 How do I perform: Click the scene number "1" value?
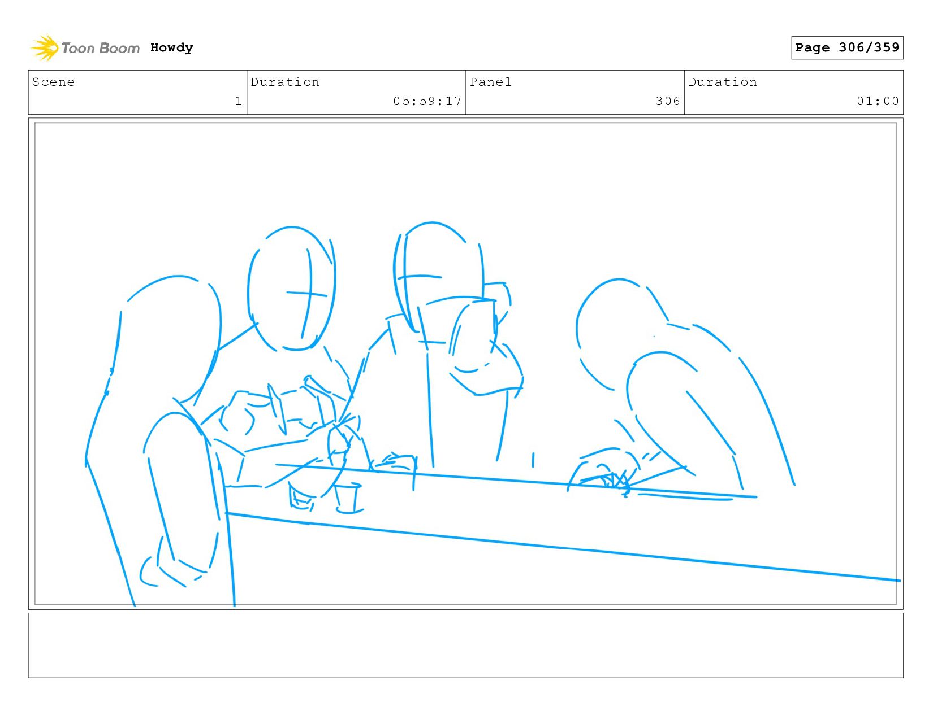point(239,101)
